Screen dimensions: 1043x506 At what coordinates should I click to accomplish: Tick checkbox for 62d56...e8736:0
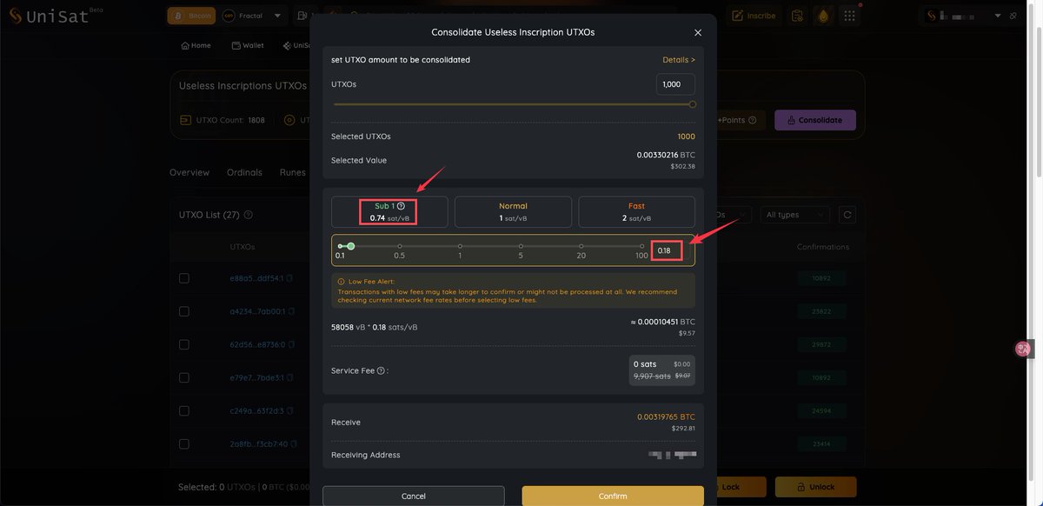click(184, 344)
